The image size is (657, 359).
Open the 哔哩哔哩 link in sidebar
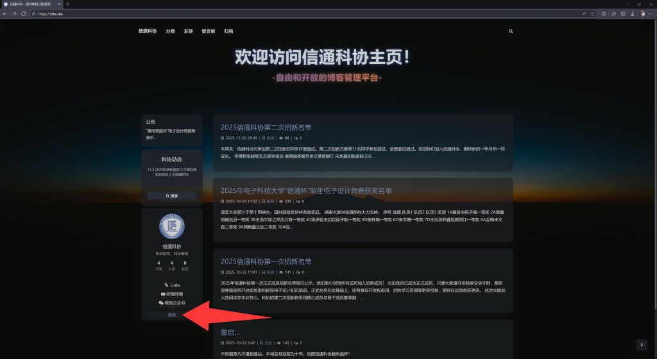click(x=171, y=294)
